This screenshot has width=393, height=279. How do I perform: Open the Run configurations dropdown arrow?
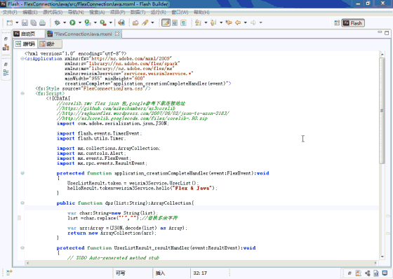(x=80, y=23)
